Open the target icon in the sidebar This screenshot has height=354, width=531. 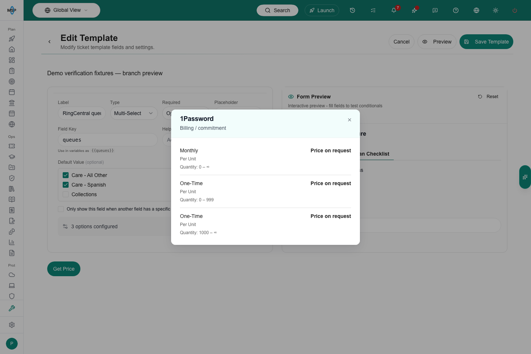[12, 81]
